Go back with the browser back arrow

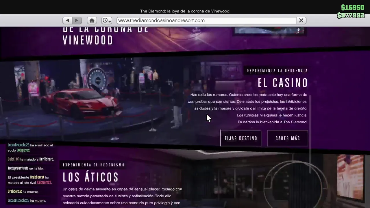click(67, 21)
